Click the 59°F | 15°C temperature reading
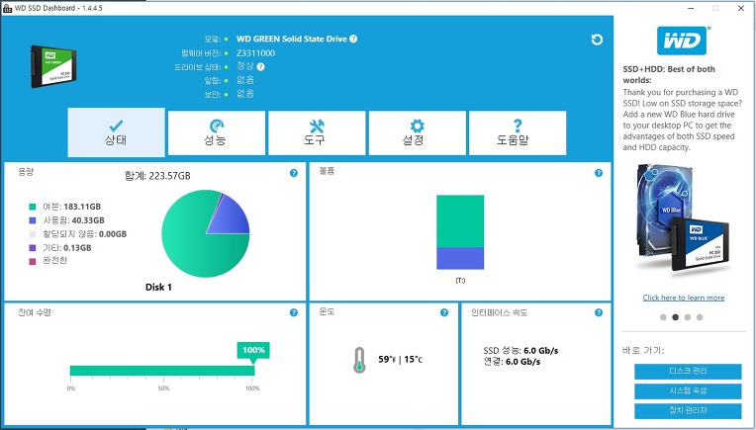 pyautogui.click(x=400, y=360)
